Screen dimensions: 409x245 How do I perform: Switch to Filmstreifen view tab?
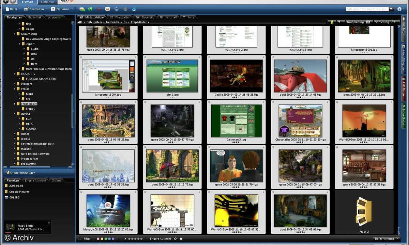point(120,17)
